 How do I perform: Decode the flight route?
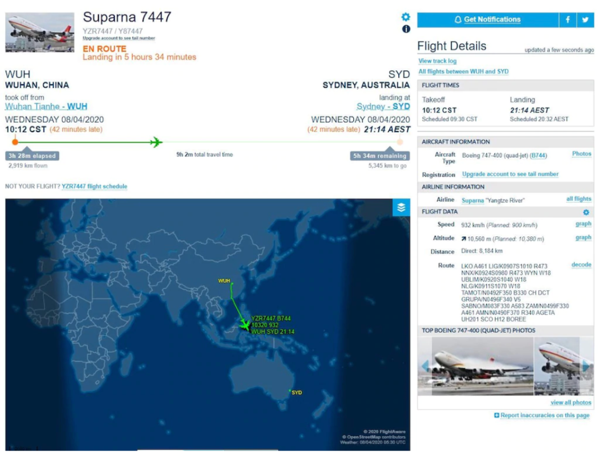581,265
